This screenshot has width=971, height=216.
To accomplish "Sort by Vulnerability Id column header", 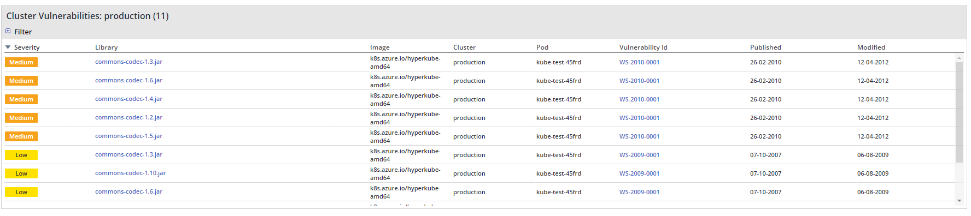I will point(643,47).
